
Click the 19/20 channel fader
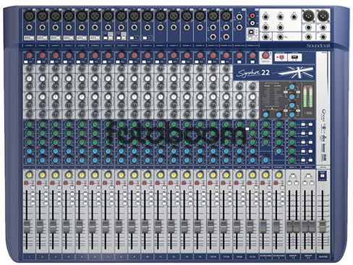point(237,227)
